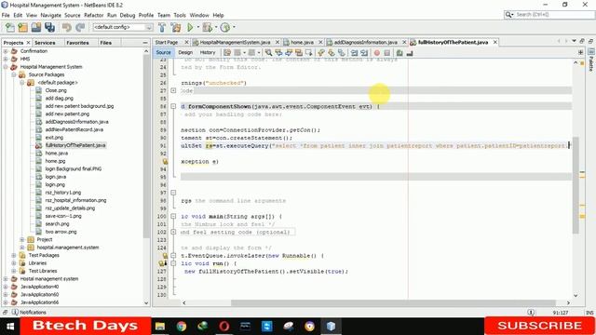Open File Explorer from the taskbar

pos(160,327)
